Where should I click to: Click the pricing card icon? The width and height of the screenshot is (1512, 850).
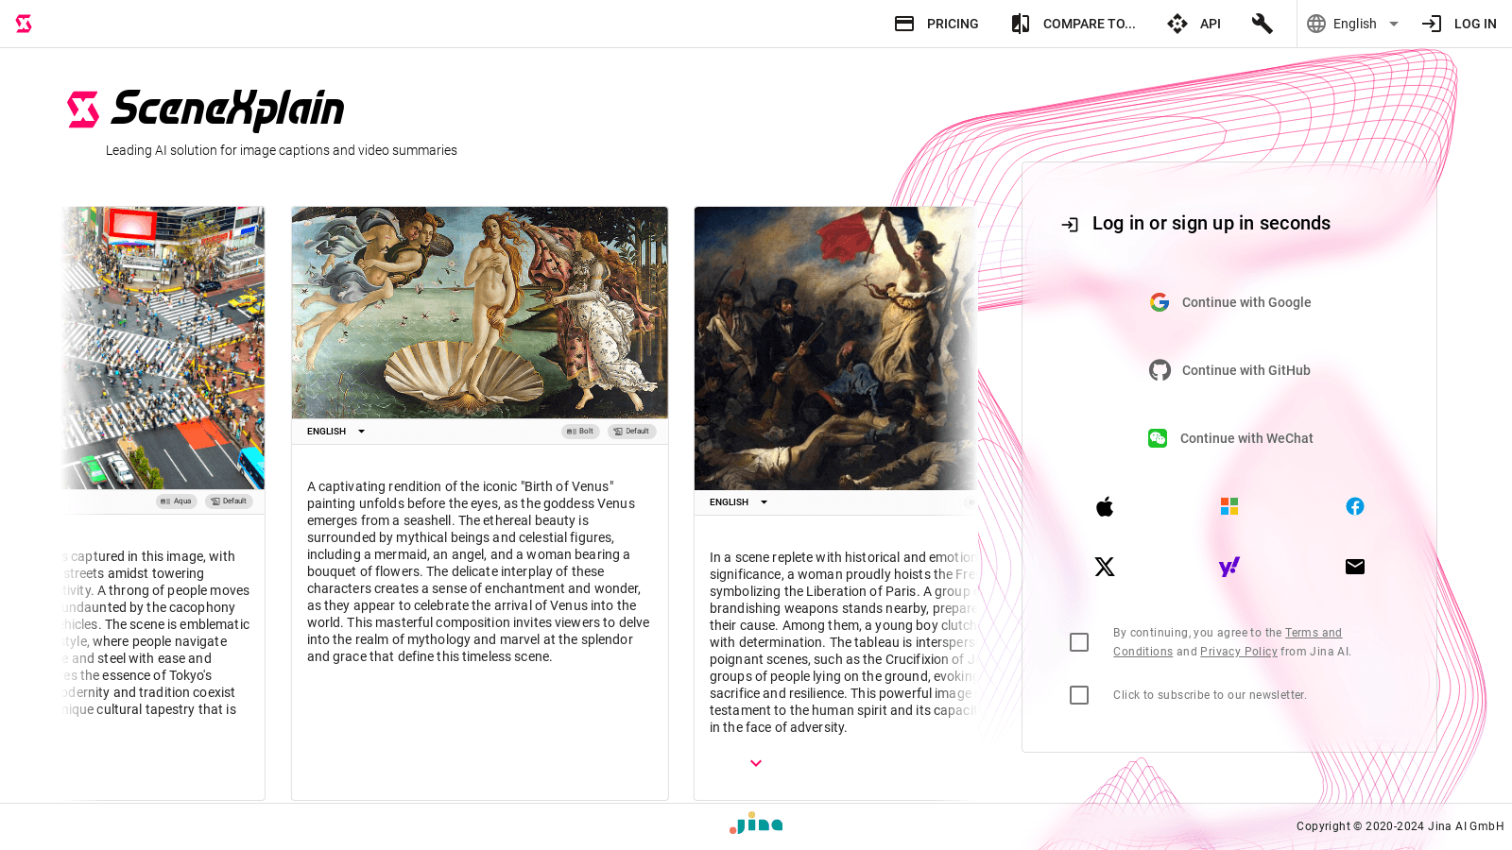pos(904,24)
